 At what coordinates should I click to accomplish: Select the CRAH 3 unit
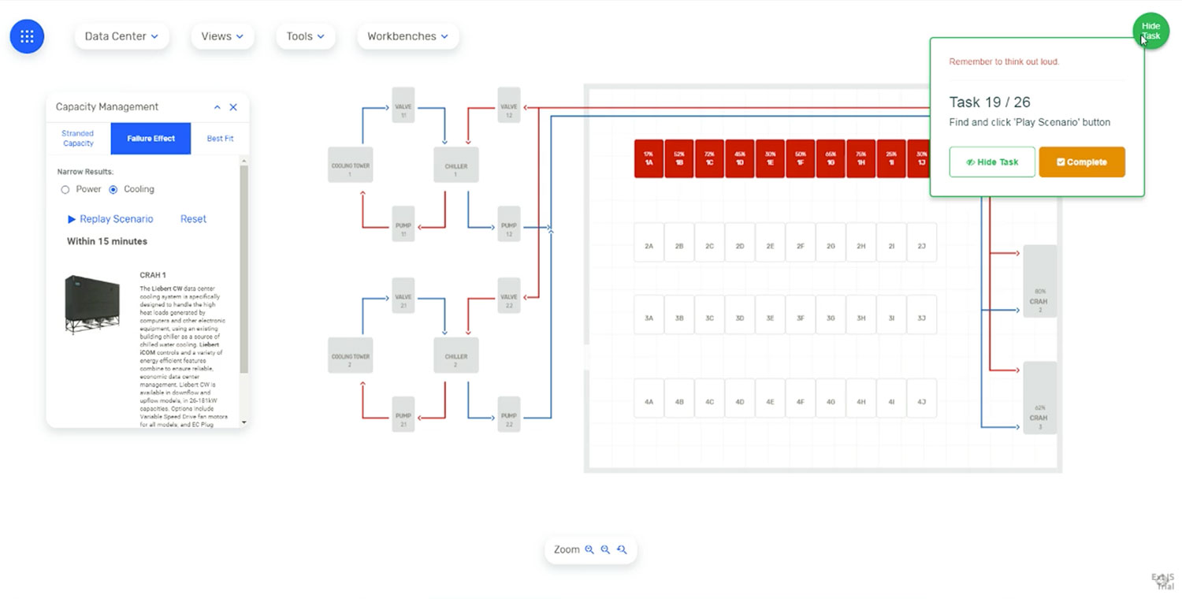coord(1040,398)
